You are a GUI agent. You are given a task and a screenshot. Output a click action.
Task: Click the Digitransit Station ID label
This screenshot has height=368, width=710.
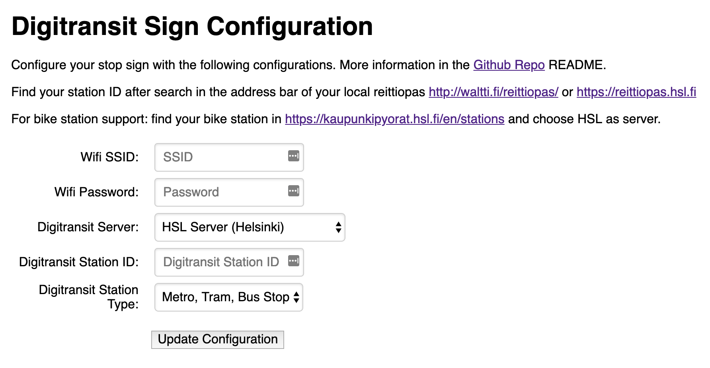pos(79,262)
